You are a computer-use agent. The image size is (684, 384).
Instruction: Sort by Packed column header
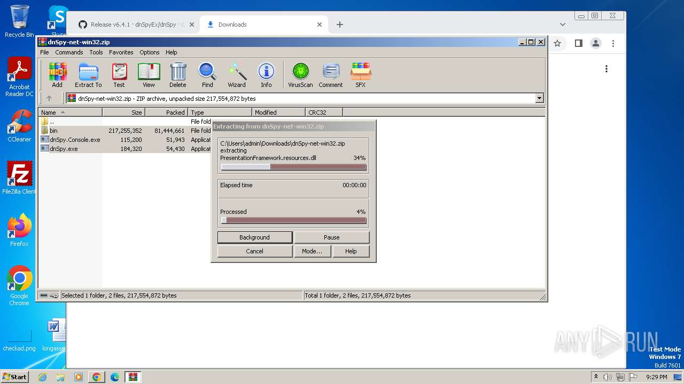point(166,112)
